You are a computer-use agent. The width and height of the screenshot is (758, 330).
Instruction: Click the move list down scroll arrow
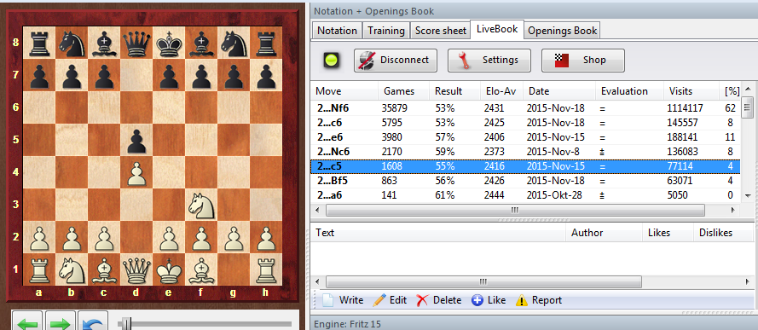(x=748, y=195)
